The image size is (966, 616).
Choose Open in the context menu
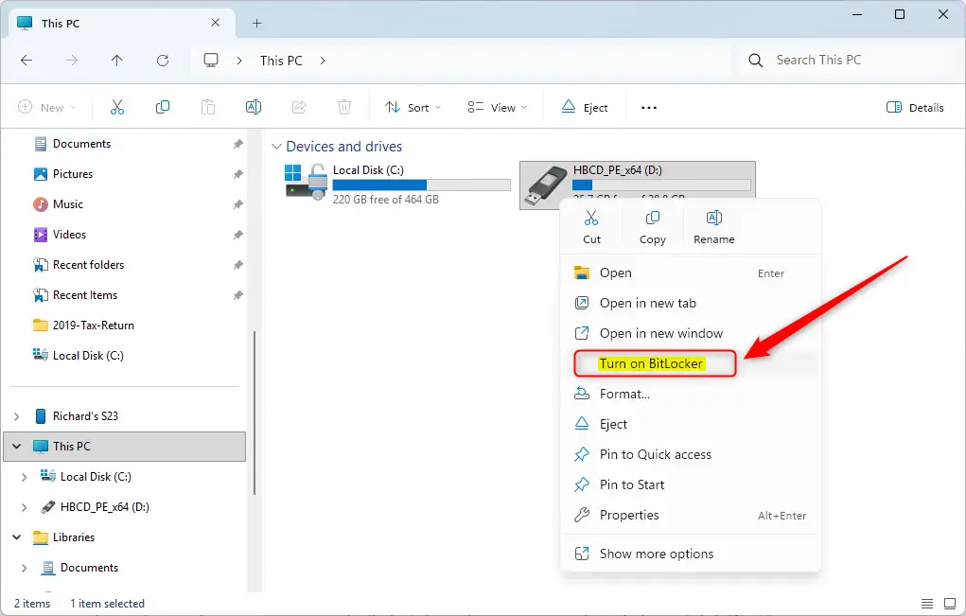(x=690, y=273)
